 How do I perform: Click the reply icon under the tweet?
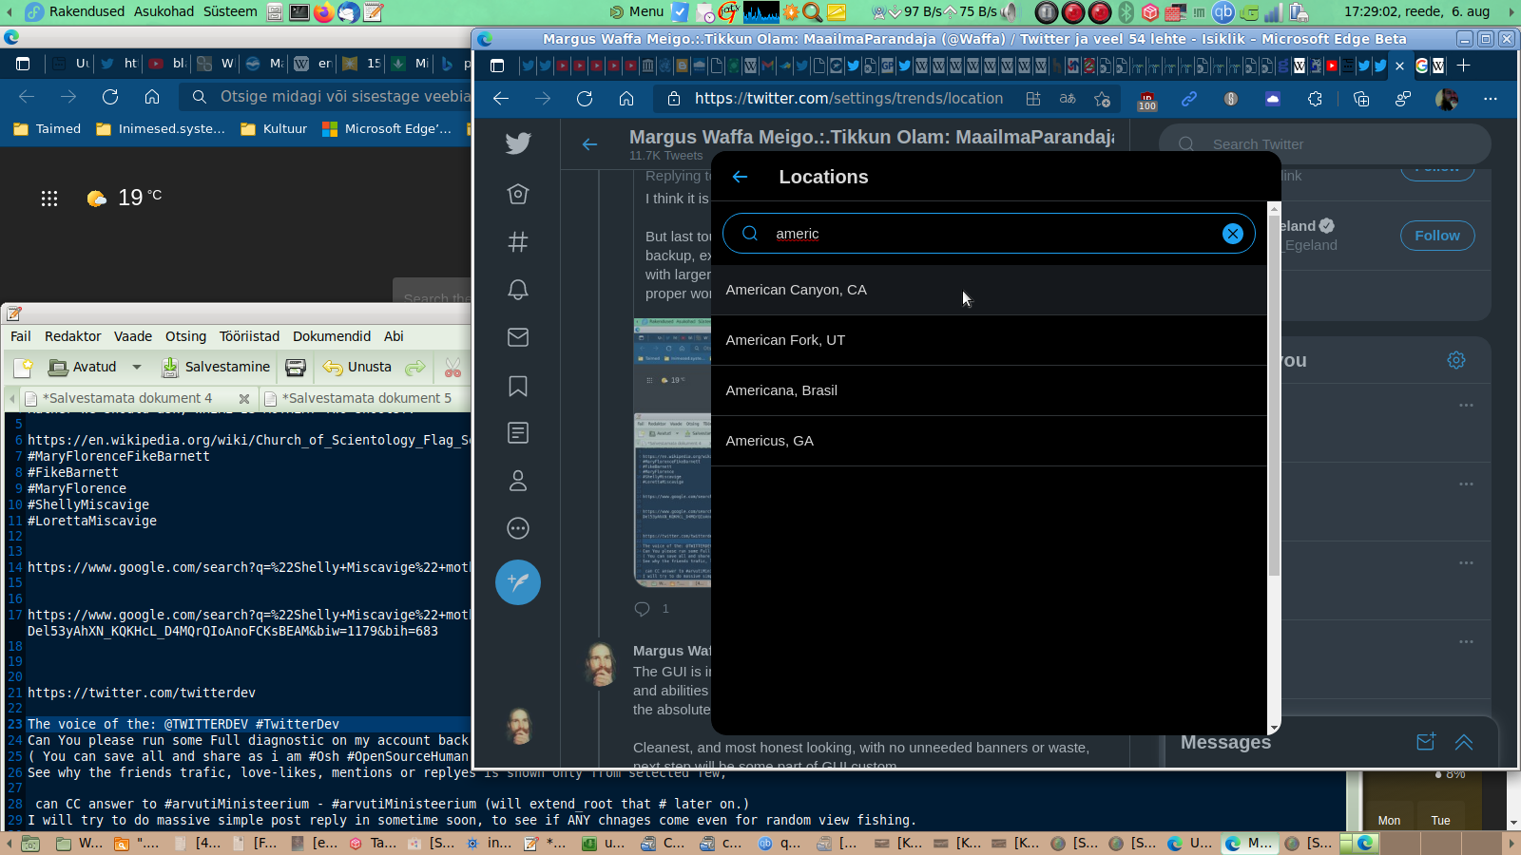pos(643,609)
